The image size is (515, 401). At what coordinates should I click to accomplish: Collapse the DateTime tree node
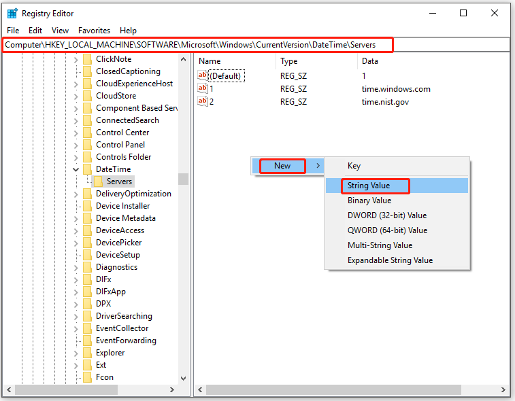pos(76,170)
